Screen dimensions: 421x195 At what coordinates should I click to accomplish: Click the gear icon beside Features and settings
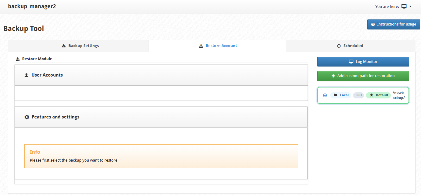coord(27,117)
